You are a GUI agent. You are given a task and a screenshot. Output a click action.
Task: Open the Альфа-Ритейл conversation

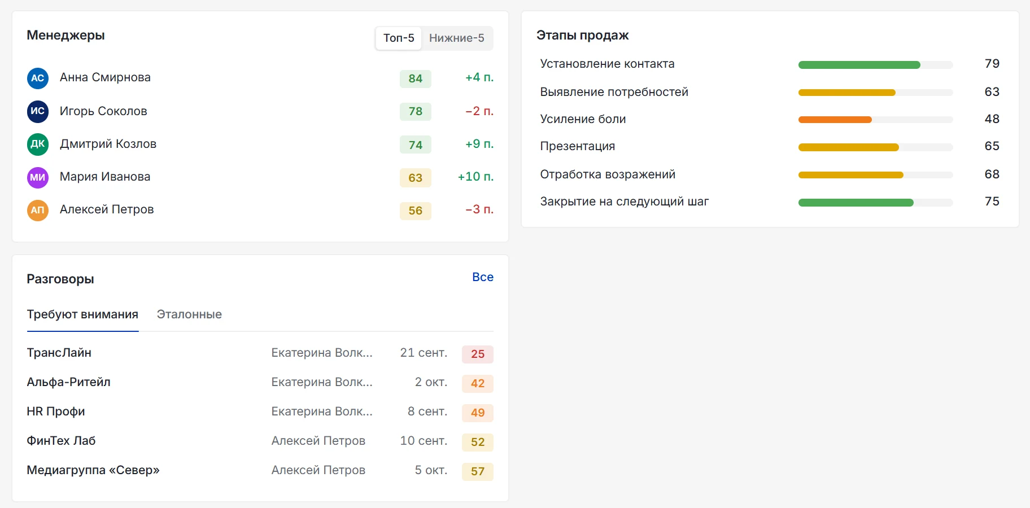[x=69, y=382]
